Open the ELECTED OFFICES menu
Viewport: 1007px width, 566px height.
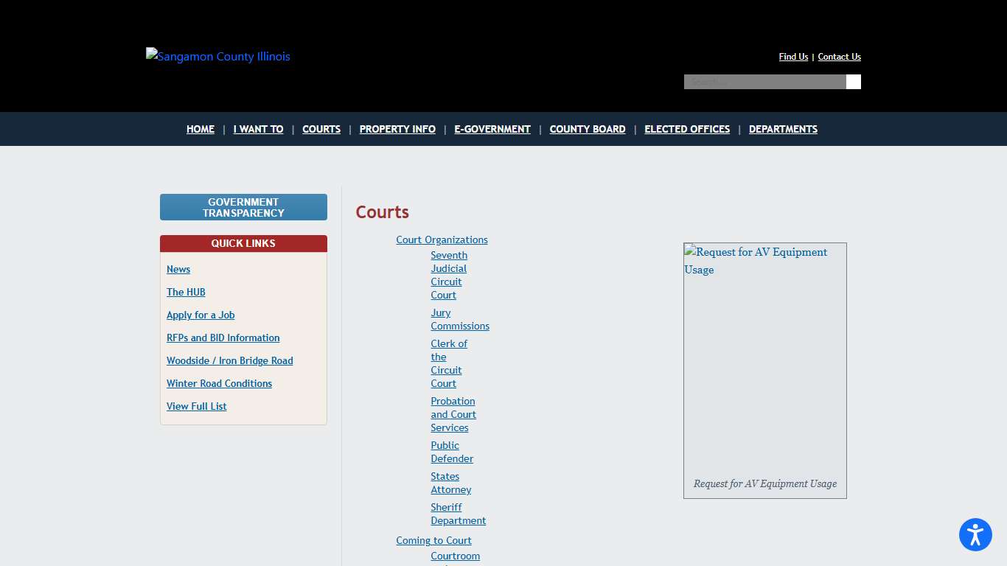click(686, 129)
